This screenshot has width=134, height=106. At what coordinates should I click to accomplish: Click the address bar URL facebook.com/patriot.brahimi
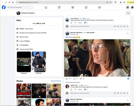29,2
